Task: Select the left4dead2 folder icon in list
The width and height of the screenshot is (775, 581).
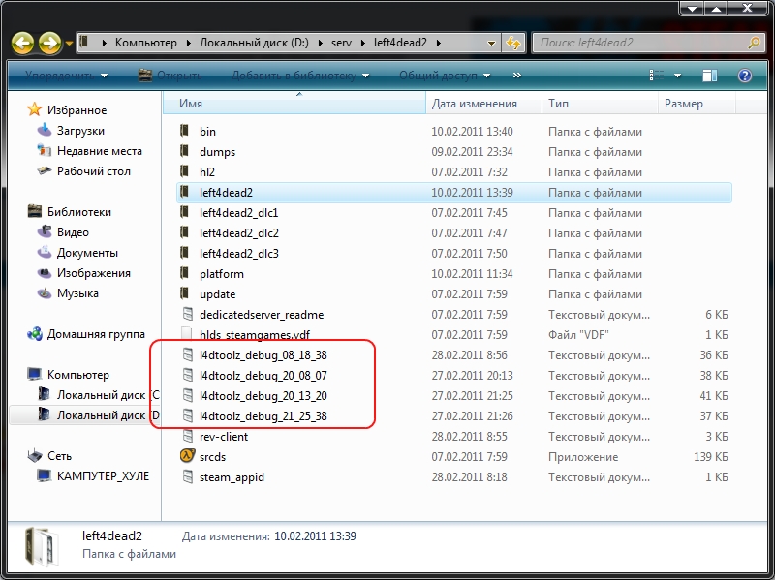Action: (x=185, y=192)
